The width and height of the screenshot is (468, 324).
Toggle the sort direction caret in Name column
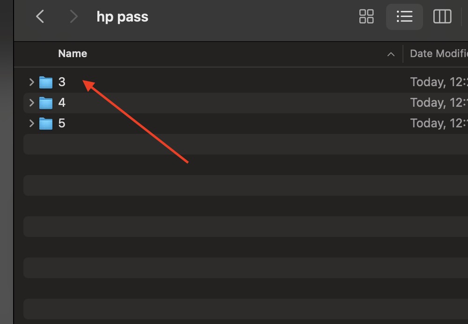point(391,54)
